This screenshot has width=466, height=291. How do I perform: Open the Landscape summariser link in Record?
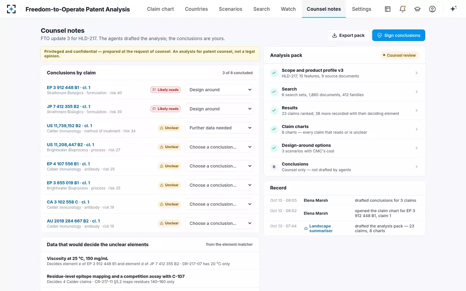coord(321,228)
